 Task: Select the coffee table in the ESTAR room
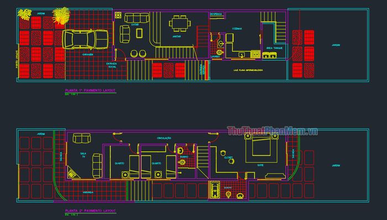pyautogui.click(x=139, y=33)
